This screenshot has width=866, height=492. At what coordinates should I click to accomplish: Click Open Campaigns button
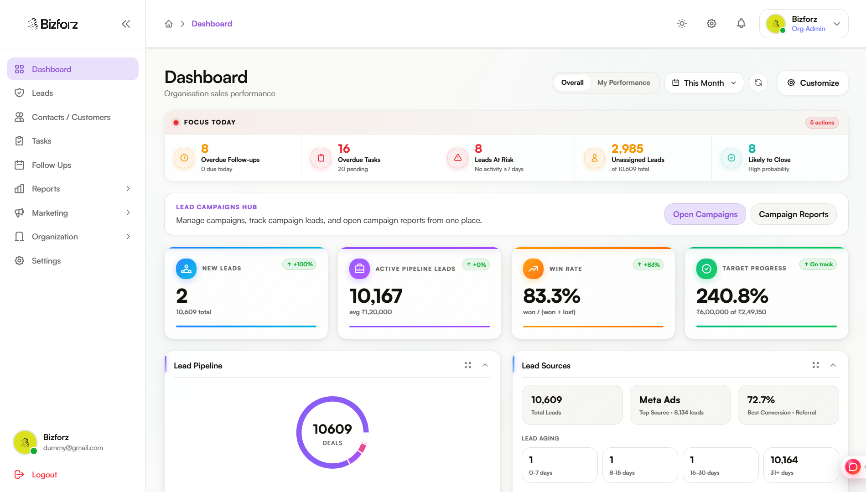click(705, 214)
